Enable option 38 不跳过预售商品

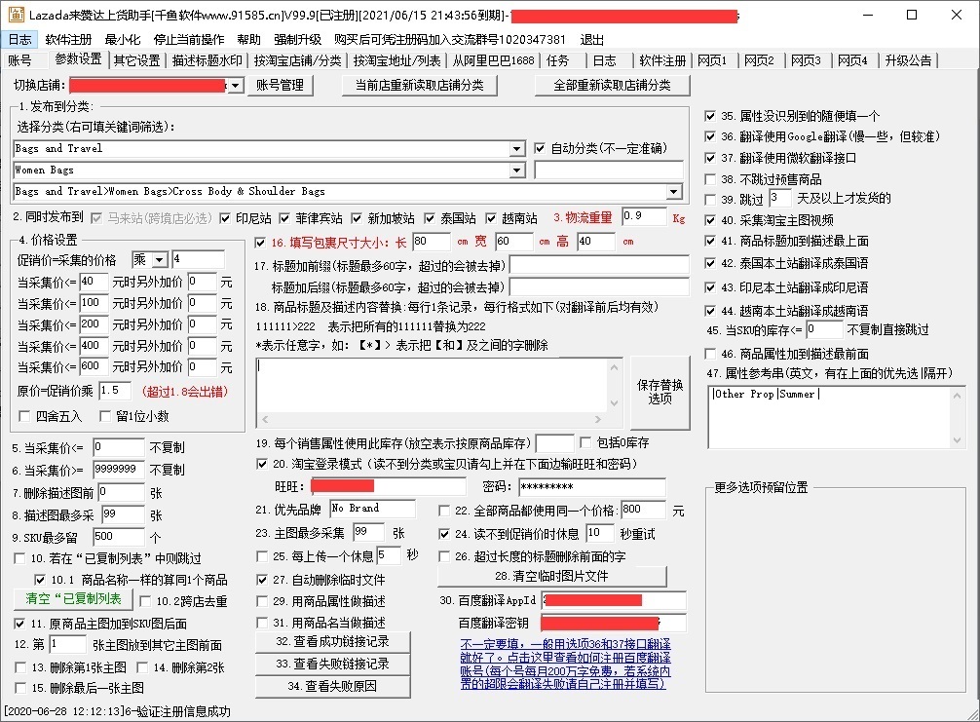pyautogui.click(x=711, y=178)
